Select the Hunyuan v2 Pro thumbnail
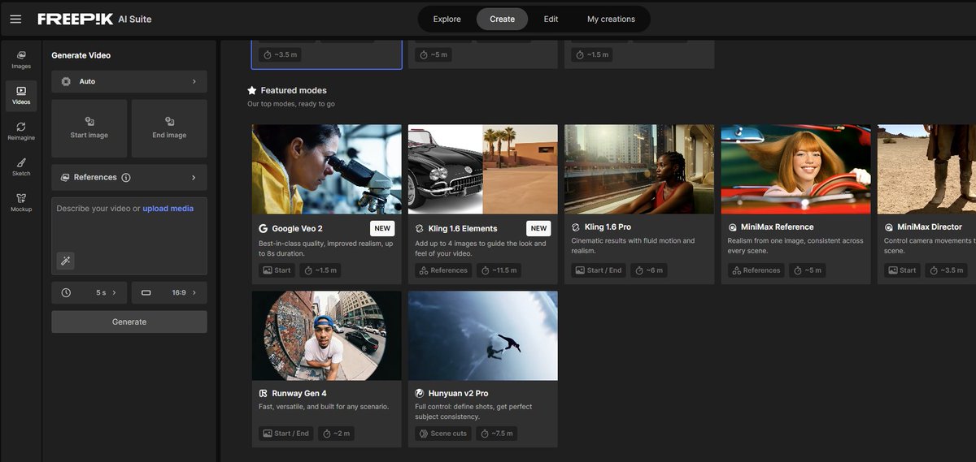Screen dimensions: 976x462 pyautogui.click(x=483, y=335)
